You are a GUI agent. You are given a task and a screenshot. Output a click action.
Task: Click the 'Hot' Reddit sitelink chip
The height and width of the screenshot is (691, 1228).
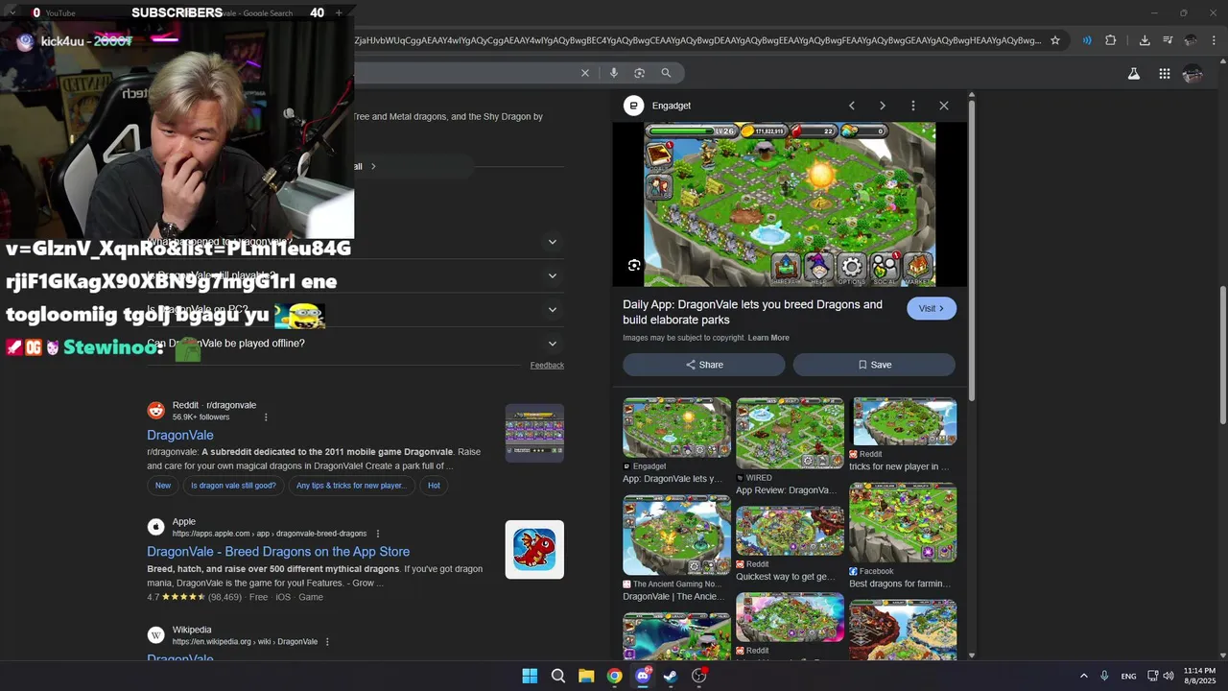434,486
